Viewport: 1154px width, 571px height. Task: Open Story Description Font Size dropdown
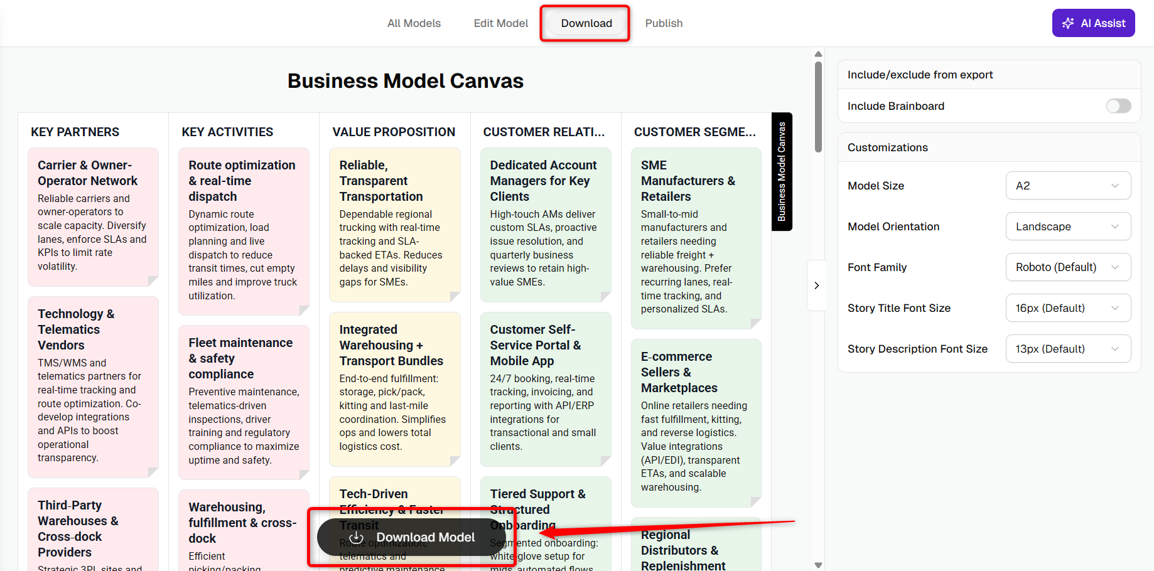tap(1068, 349)
